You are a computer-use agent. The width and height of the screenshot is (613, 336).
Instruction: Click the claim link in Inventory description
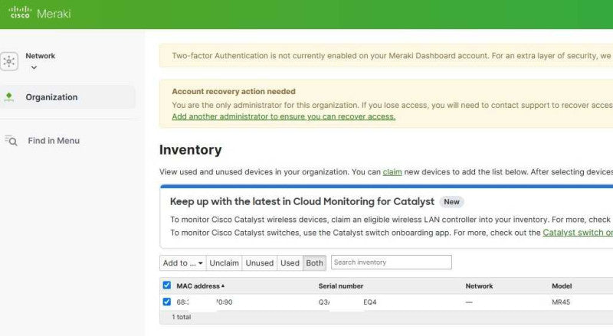coord(392,172)
